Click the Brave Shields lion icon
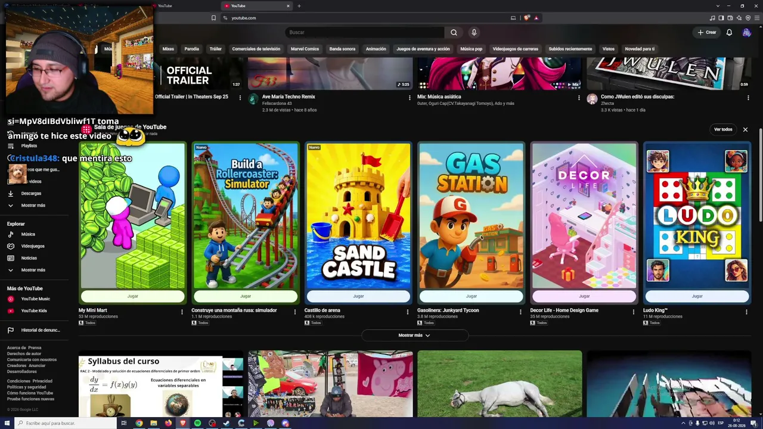This screenshot has height=429, width=763. click(526, 18)
